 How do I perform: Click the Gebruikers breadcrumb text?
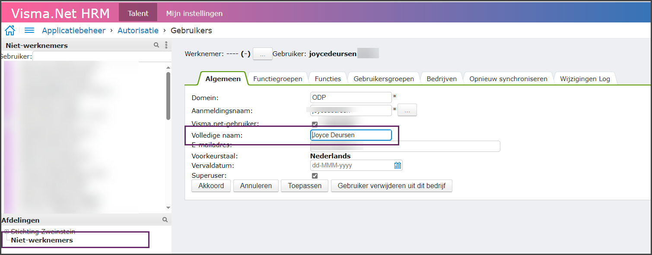coord(191,30)
